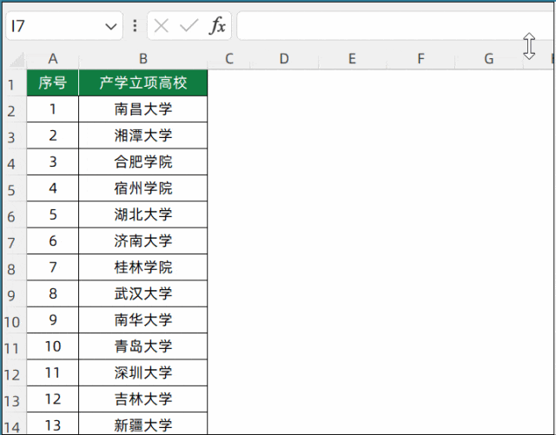Click serial number cell beside 南昌大学

53,109
